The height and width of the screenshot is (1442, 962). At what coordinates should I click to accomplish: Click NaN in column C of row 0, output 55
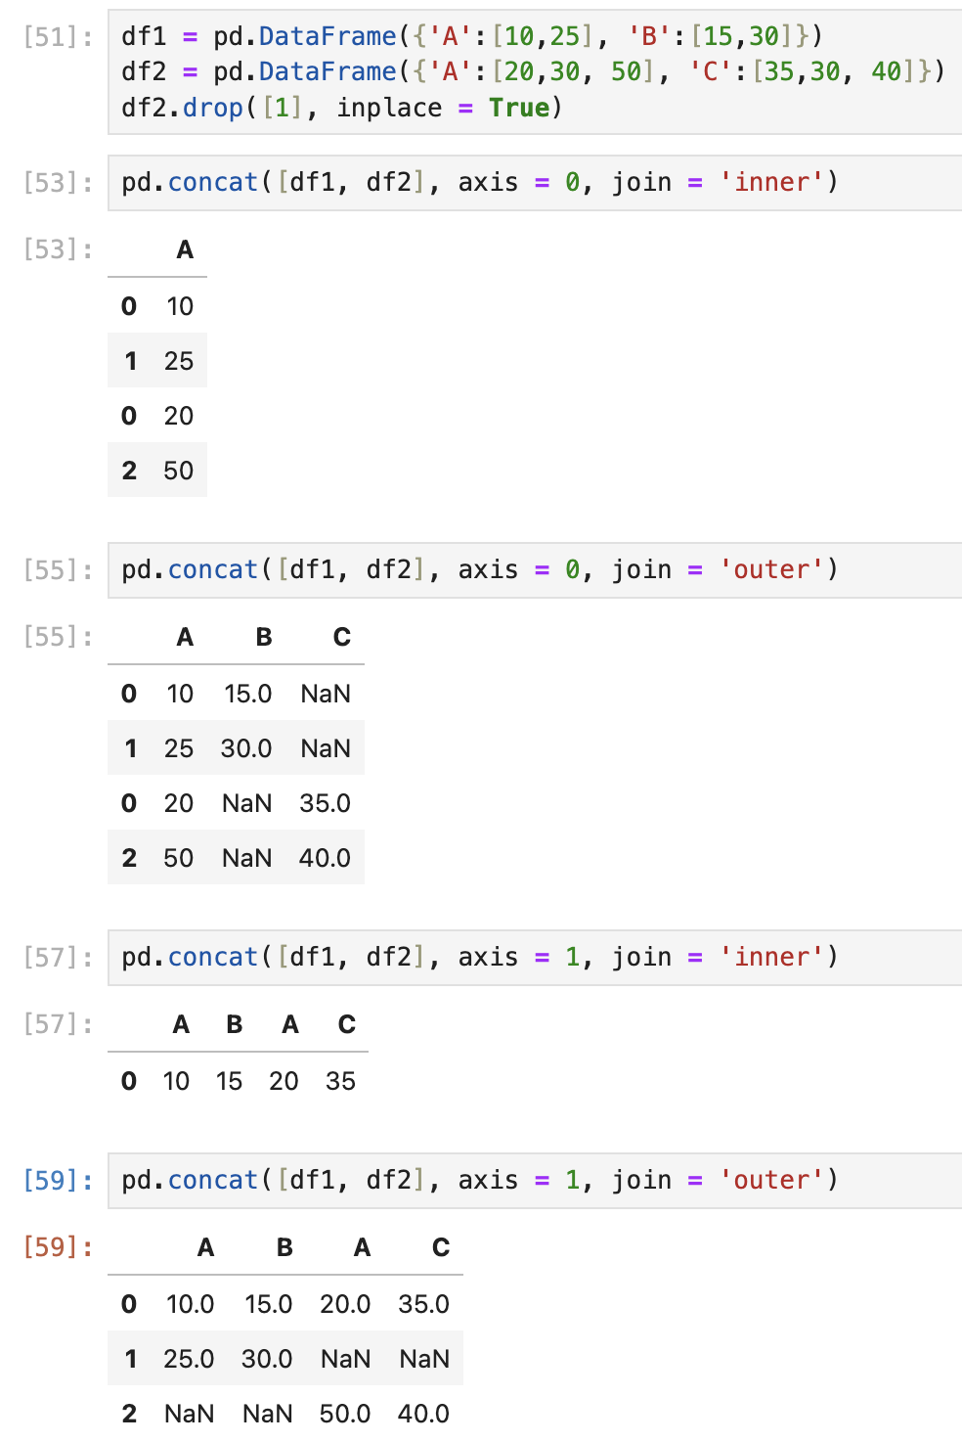point(326,694)
